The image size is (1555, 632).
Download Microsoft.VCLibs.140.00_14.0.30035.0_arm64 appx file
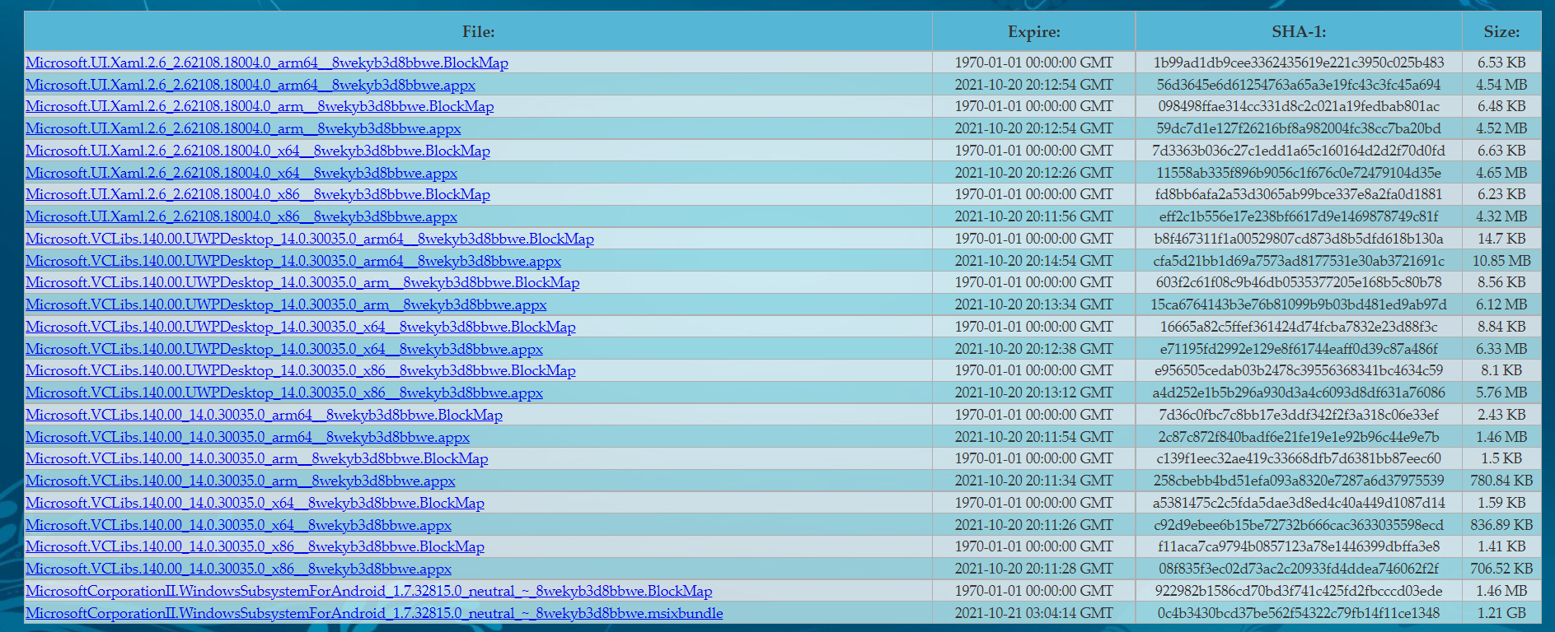(247, 437)
